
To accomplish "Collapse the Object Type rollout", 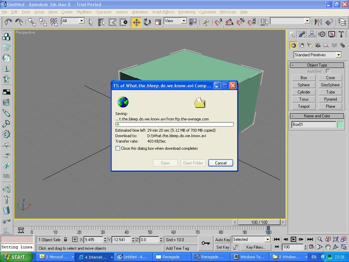I will coord(317,65).
